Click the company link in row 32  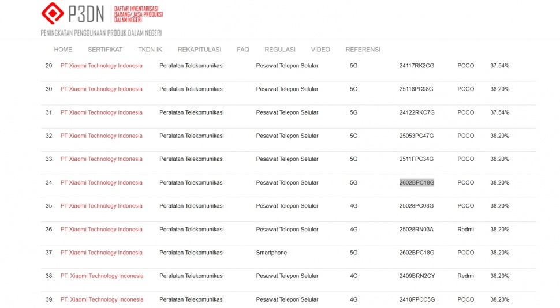click(x=101, y=136)
